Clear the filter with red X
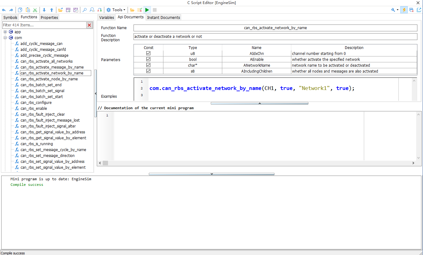 [89, 25]
